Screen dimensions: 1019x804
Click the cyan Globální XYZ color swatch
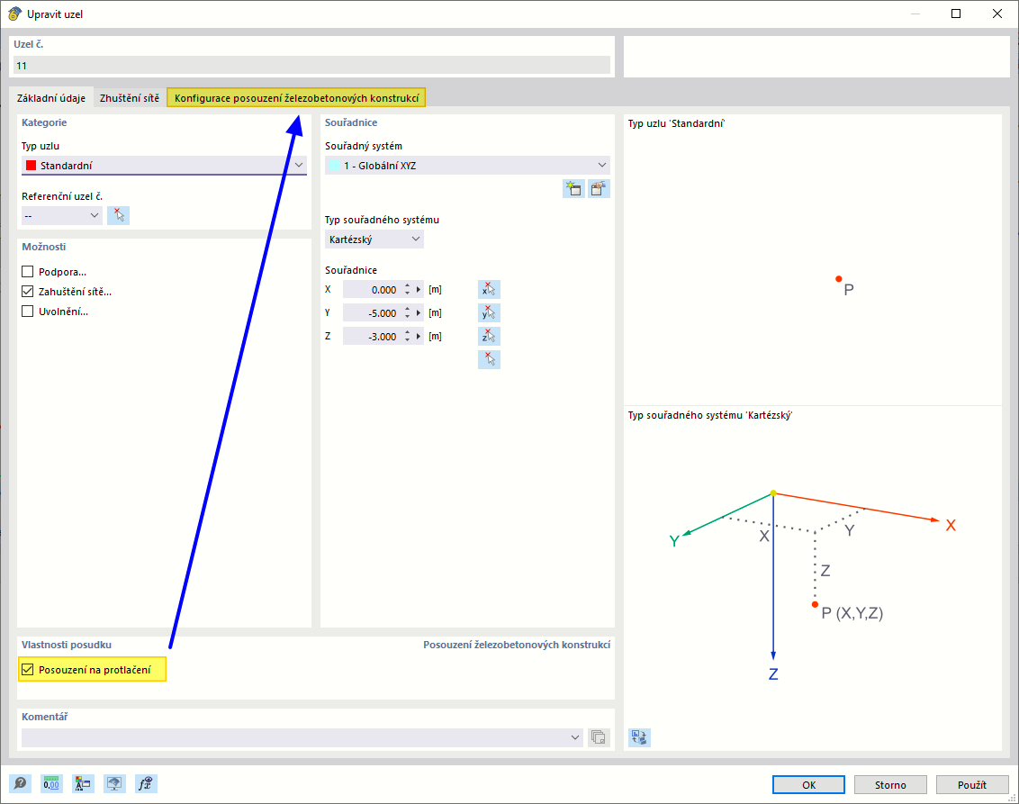coord(334,165)
